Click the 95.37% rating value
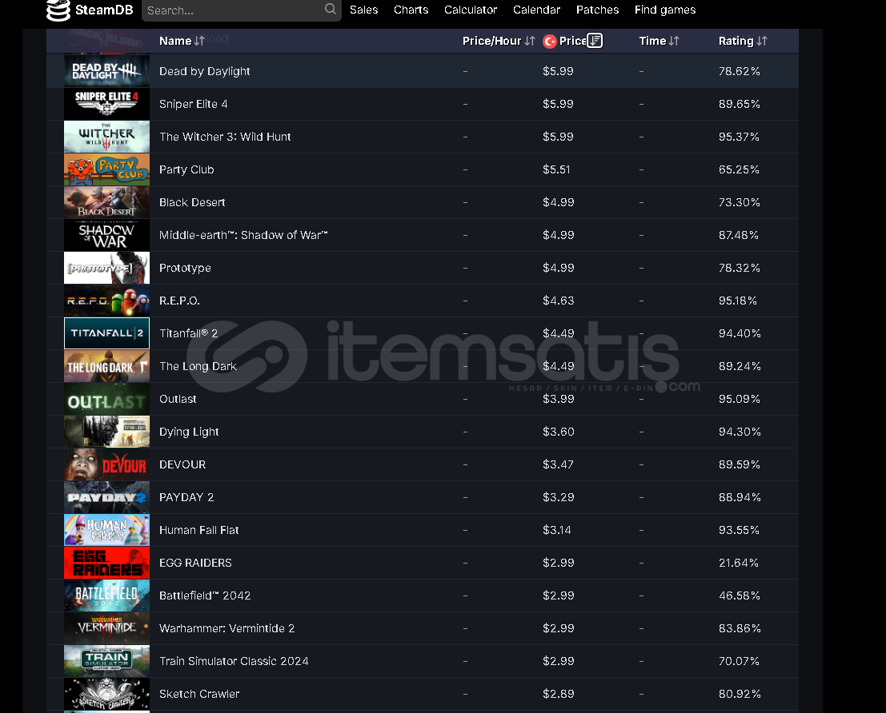Image resolution: width=886 pixels, height=713 pixels. click(x=739, y=137)
